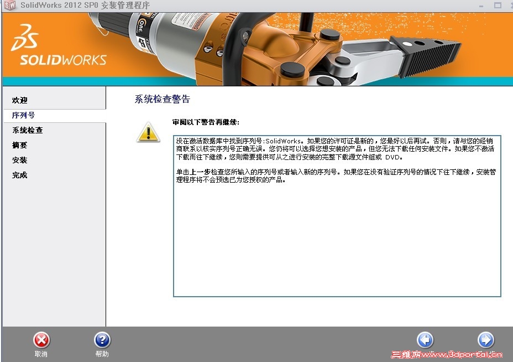Select the 欢迎 (Welcome) step
Viewport: 513px width, 362px height.
point(20,100)
